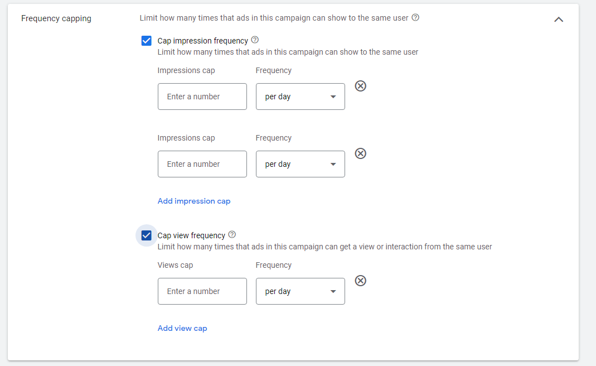
Task: Remove the first impressions cap row
Action: (361, 86)
